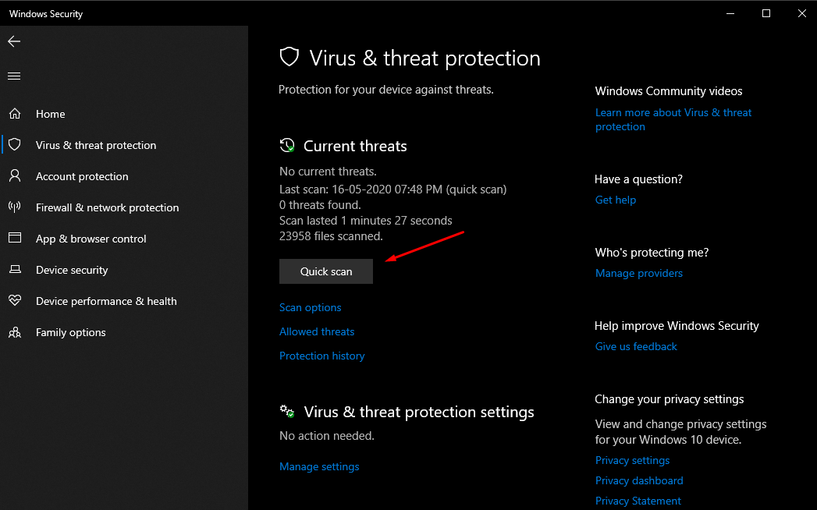Click the 'Current threats' heading
Screen dimensions: 817x510
(355, 146)
